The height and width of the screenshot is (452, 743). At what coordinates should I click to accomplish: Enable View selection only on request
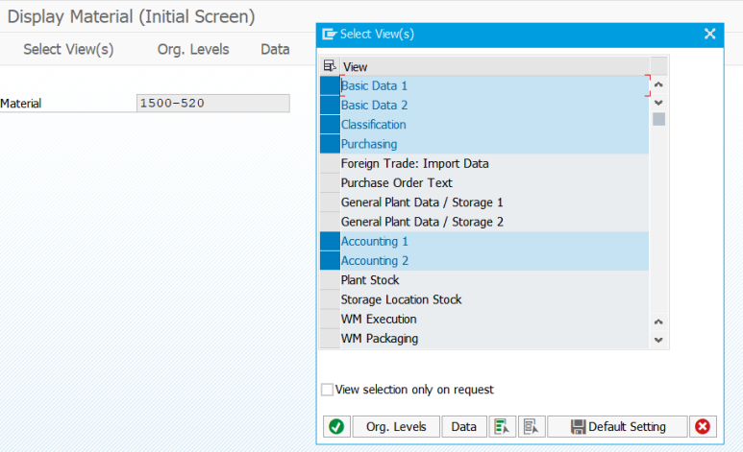tap(327, 390)
